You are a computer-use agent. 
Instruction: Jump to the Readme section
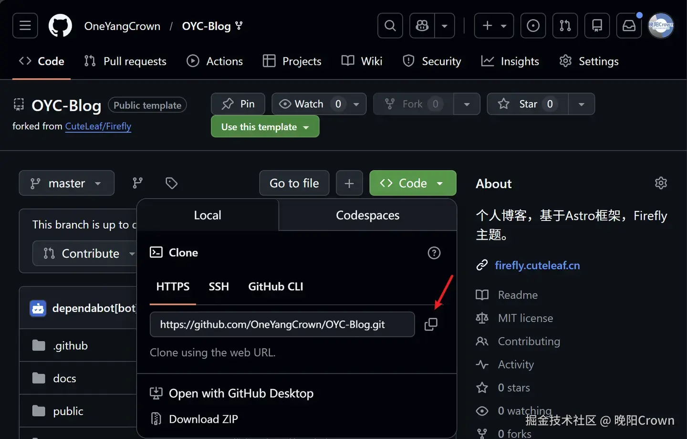[x=508, y=295]
